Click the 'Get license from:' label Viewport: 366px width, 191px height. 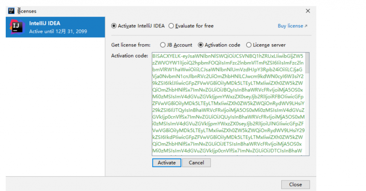131,45
